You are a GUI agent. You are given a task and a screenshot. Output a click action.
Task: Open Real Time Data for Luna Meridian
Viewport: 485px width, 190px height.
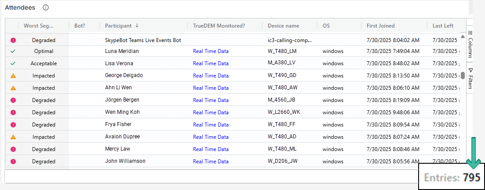pyautogui.click(x=211, y=51)
